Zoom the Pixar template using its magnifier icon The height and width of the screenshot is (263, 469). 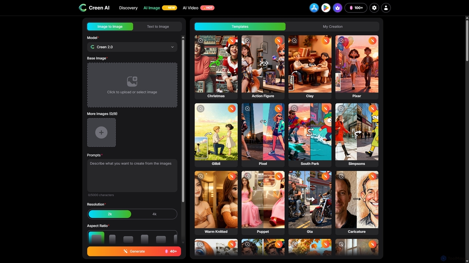341,41
